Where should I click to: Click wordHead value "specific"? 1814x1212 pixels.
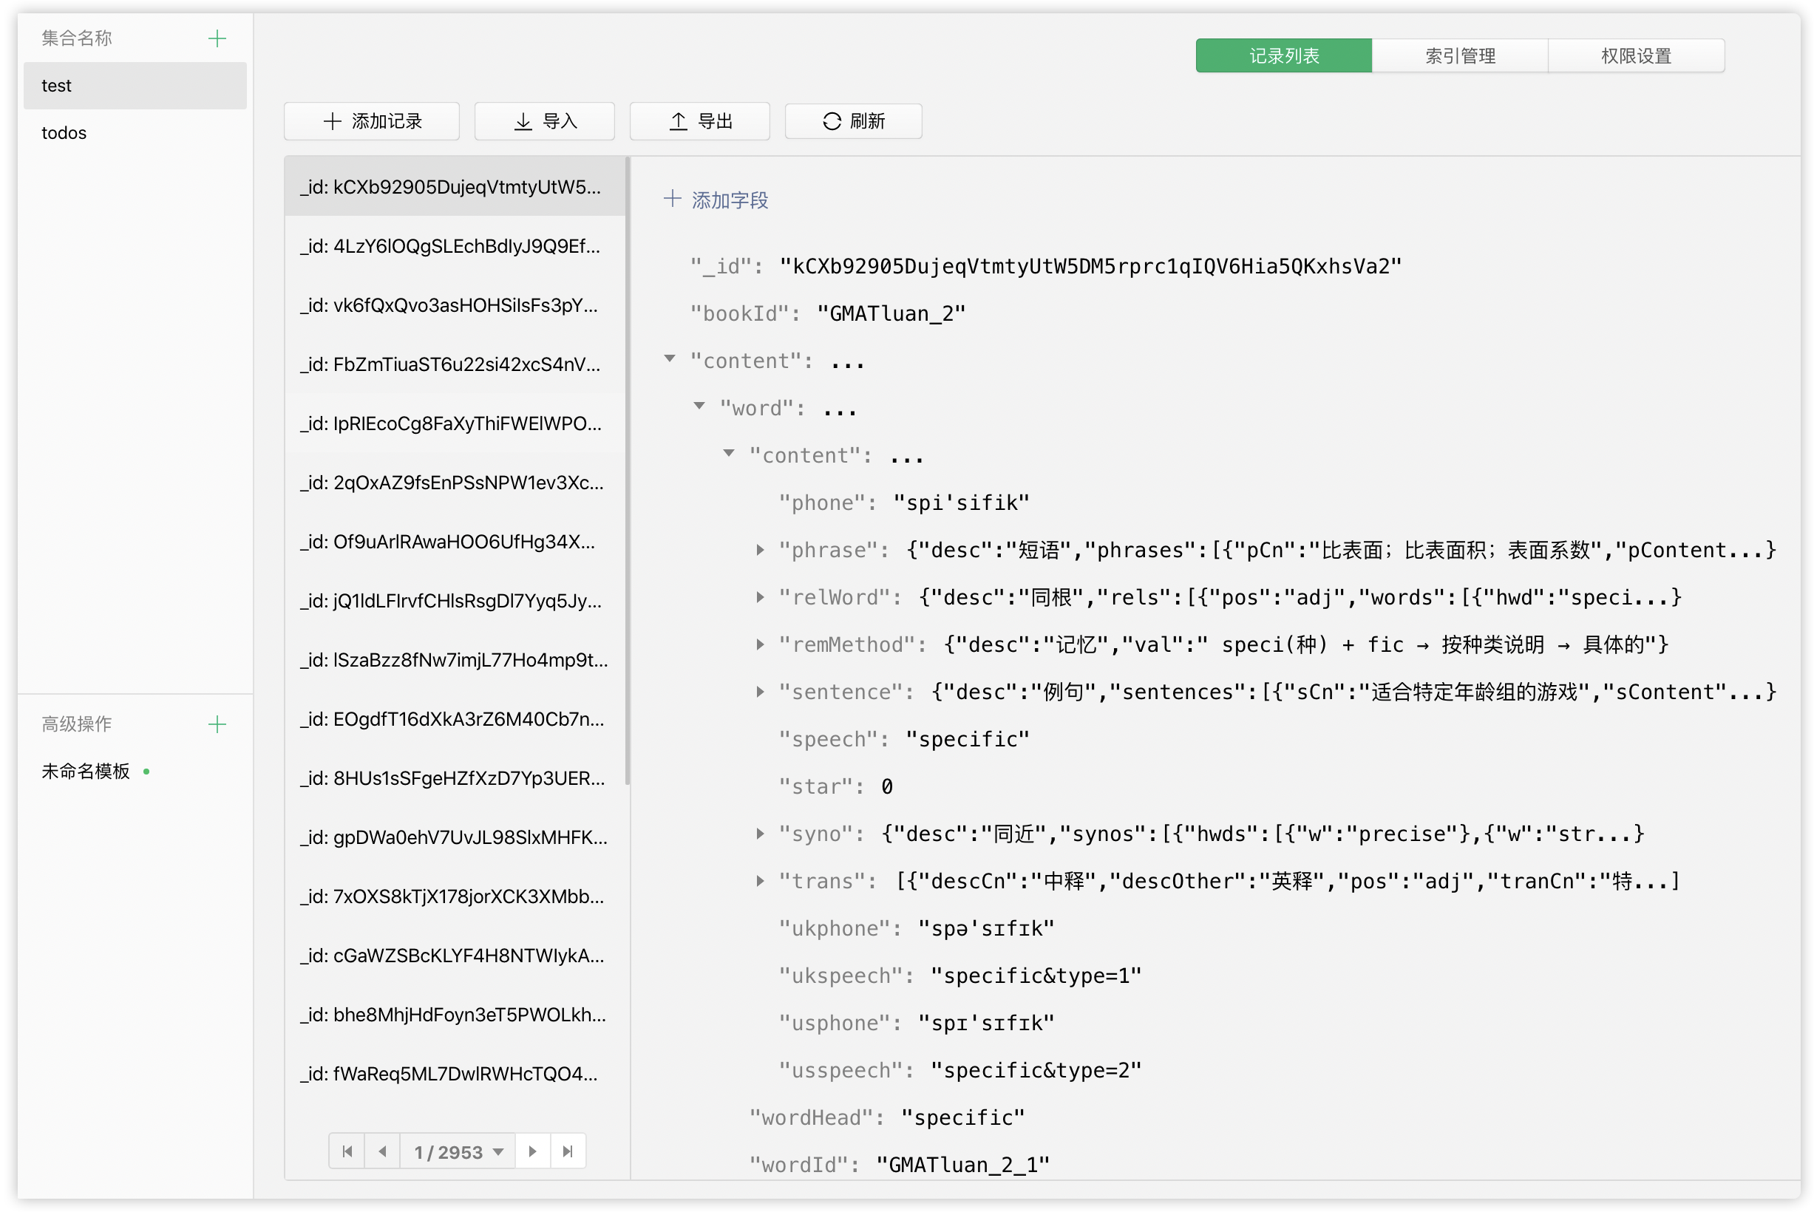coord(963,1117)
